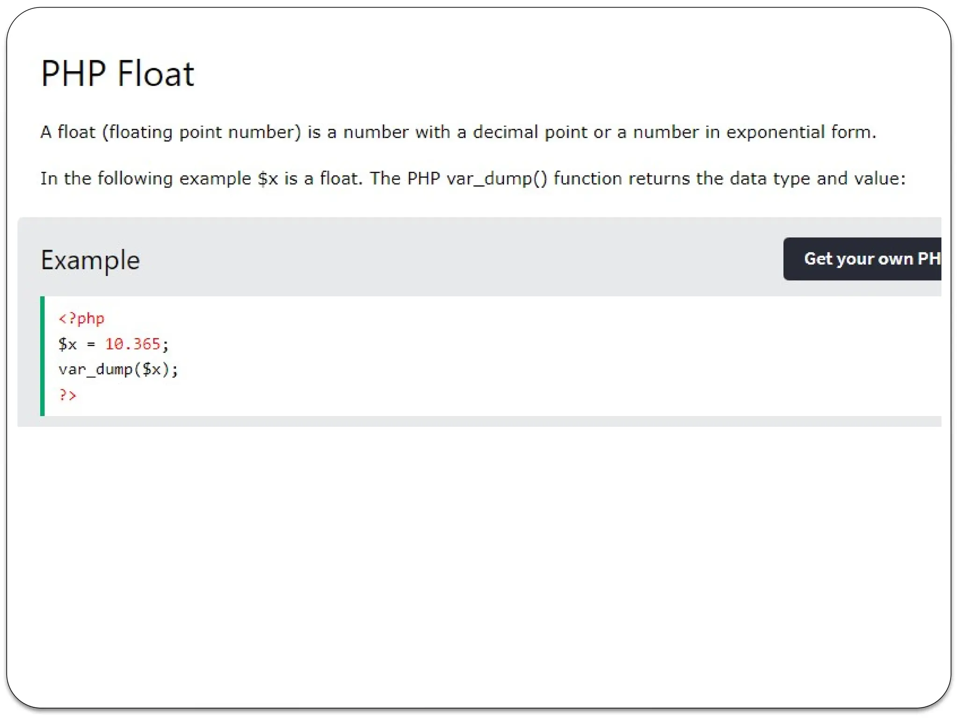Click the green bar beside the code block

[x=43, y=356]
